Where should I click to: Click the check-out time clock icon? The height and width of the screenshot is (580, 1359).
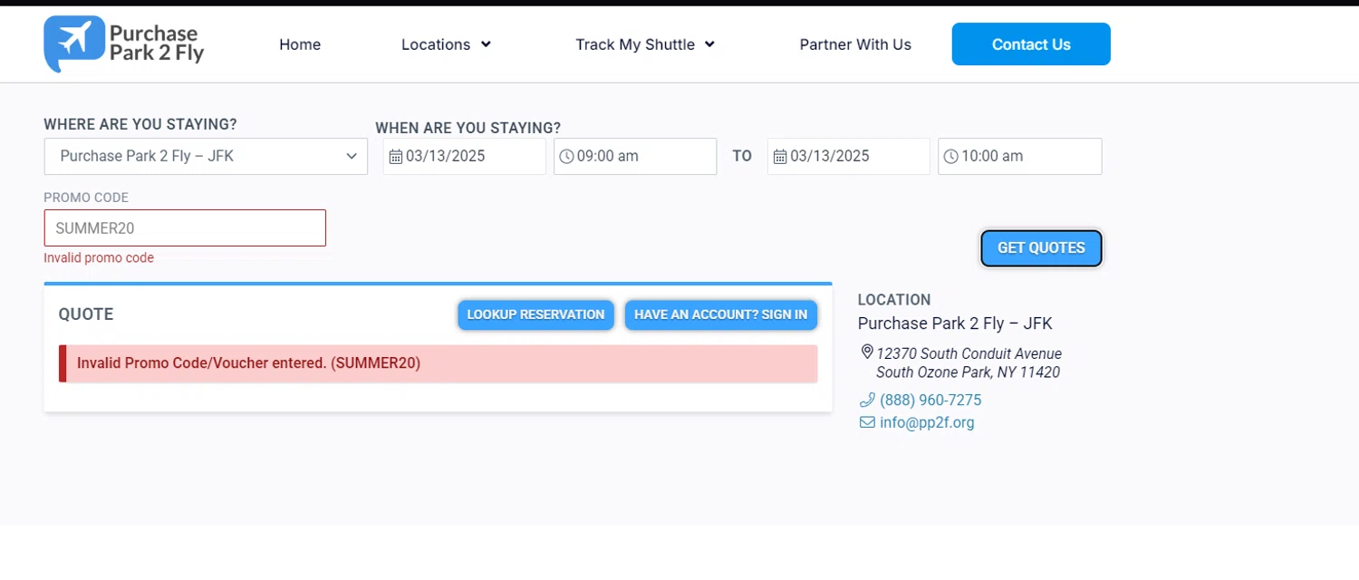tap(950, 157)
